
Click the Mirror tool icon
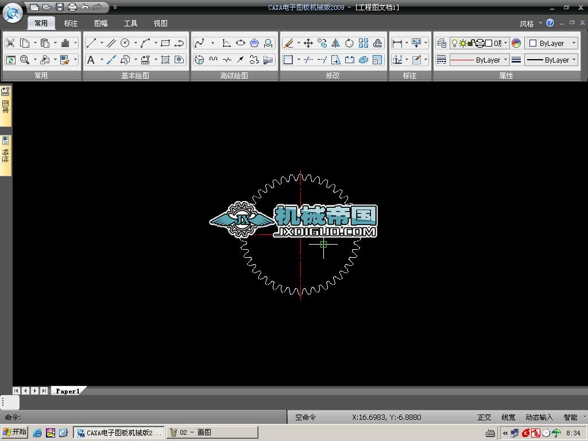click(x=335, y=43)
